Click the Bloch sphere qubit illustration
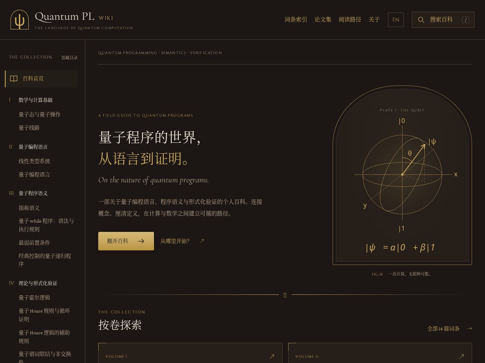This screenshot has width=485, height=363. (x=402, y=175)
